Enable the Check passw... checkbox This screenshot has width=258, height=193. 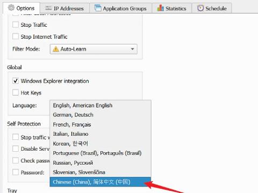16,160
